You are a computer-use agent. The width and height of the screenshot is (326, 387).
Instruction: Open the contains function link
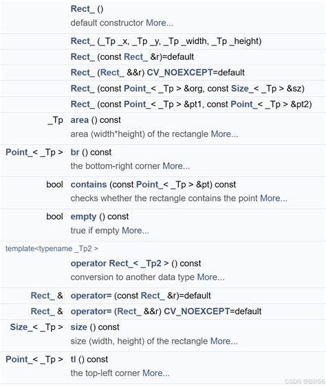coord(89,185)
